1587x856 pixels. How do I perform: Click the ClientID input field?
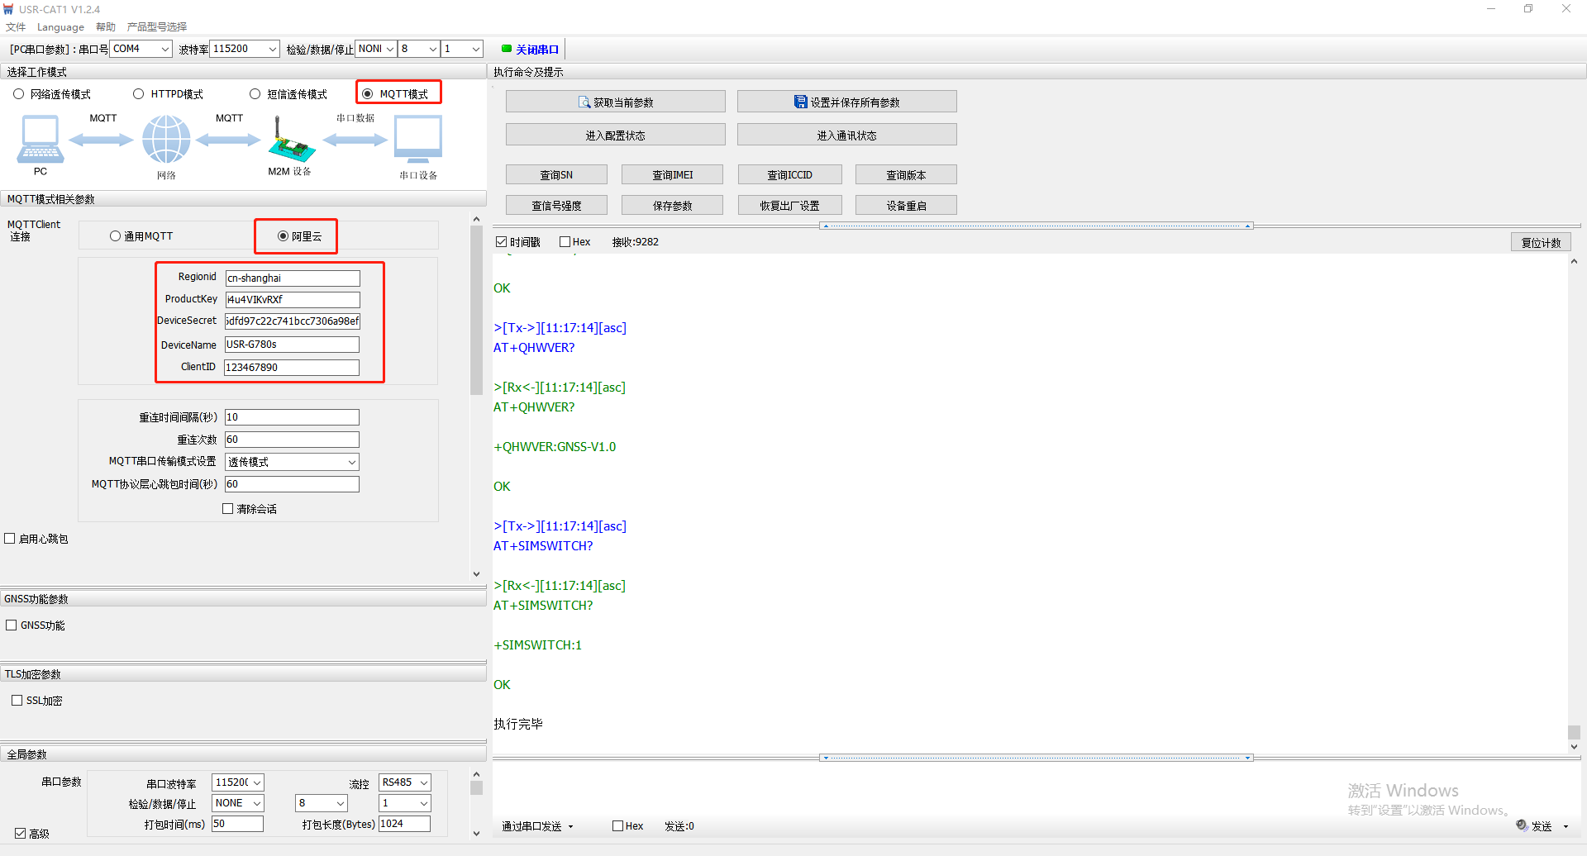point(292,368)
